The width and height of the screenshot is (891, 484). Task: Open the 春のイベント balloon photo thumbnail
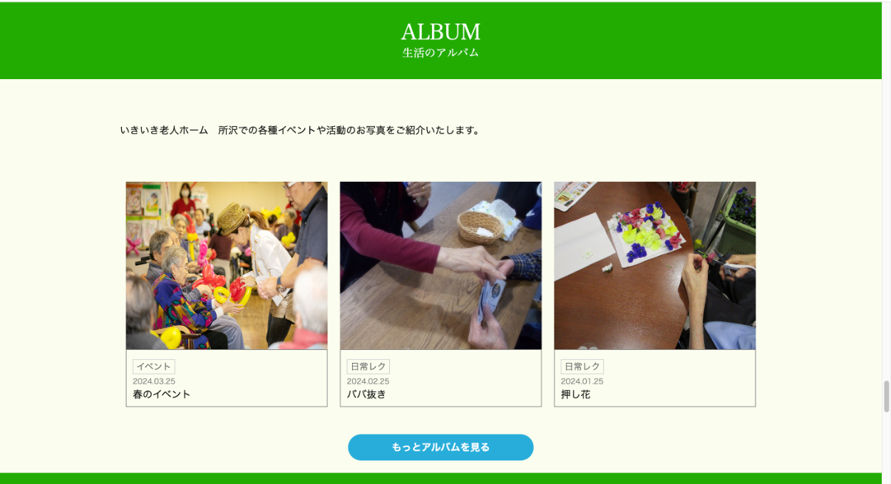227,265
